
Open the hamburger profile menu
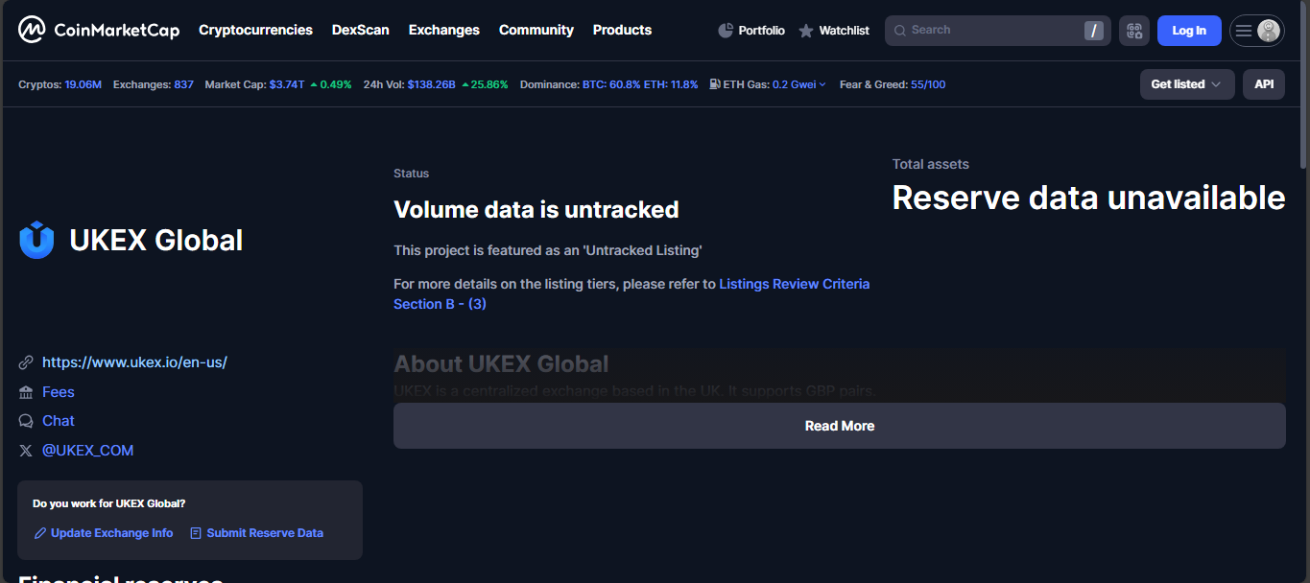pyautogui.click(x=1244, y=31)
